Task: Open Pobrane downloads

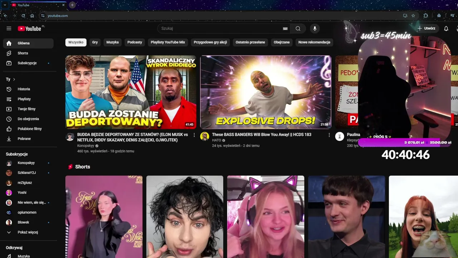Action: point(28,139)
